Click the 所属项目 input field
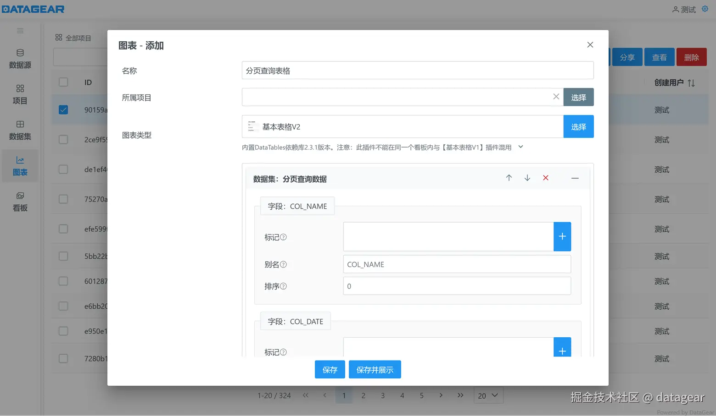This screenshot has height=416, width=716. (403, 97)
